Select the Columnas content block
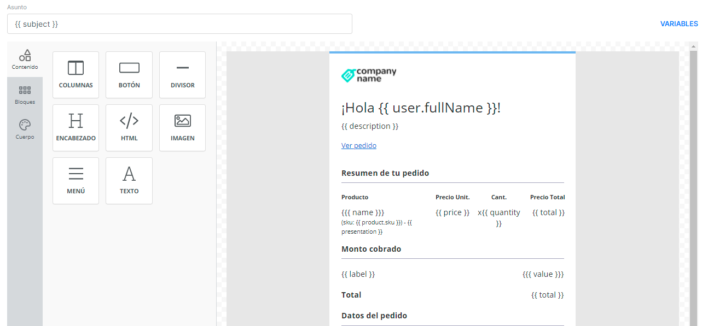702x326 pixels. (x=76, y=75)
